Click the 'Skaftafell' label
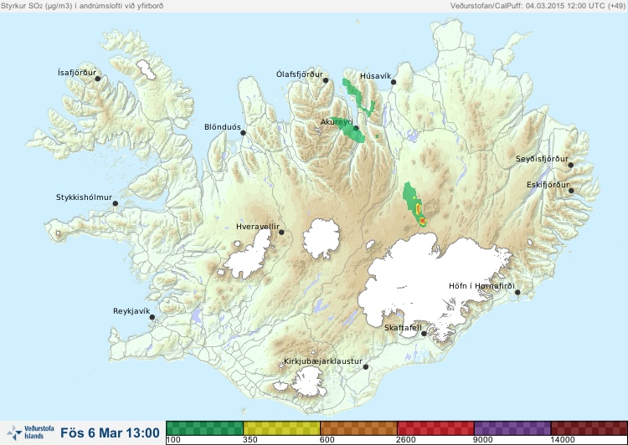 403,328
